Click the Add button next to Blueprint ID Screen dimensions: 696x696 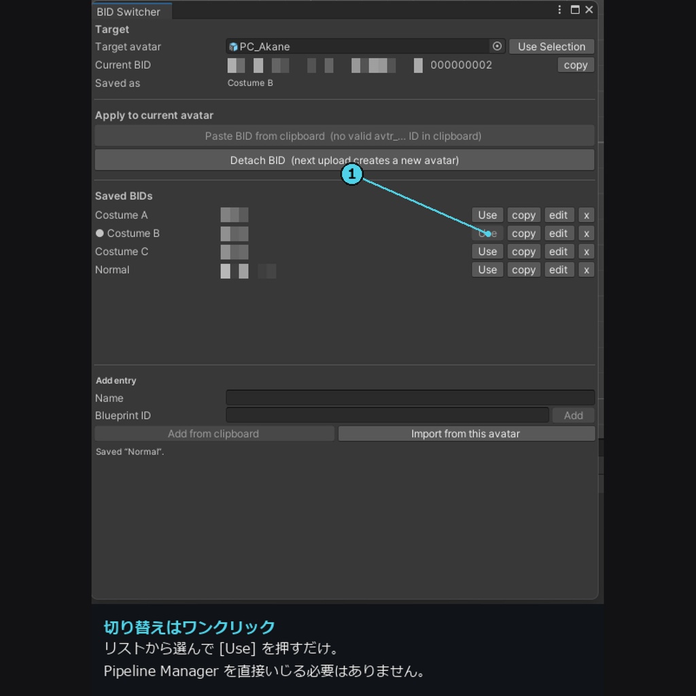point(573,415)
